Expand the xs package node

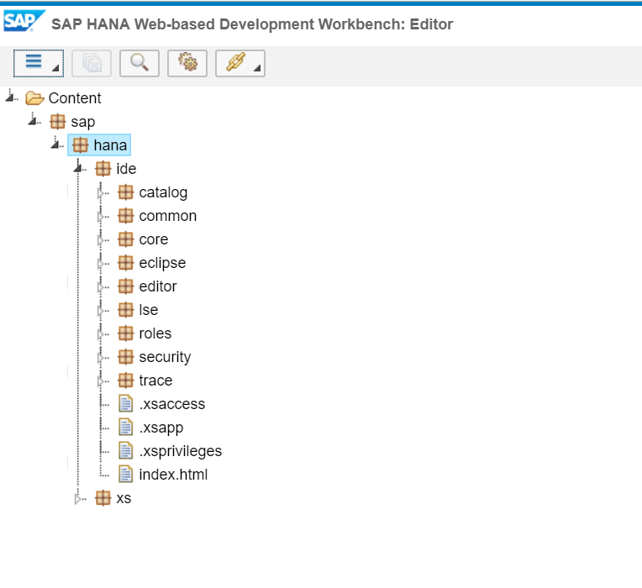(78, 498)
